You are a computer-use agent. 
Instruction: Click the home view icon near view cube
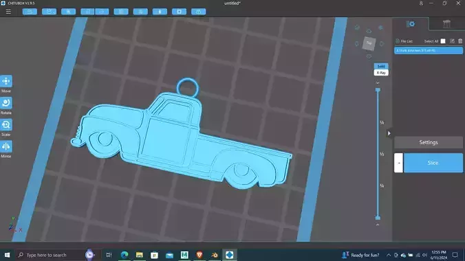click(x=357, y=27)
